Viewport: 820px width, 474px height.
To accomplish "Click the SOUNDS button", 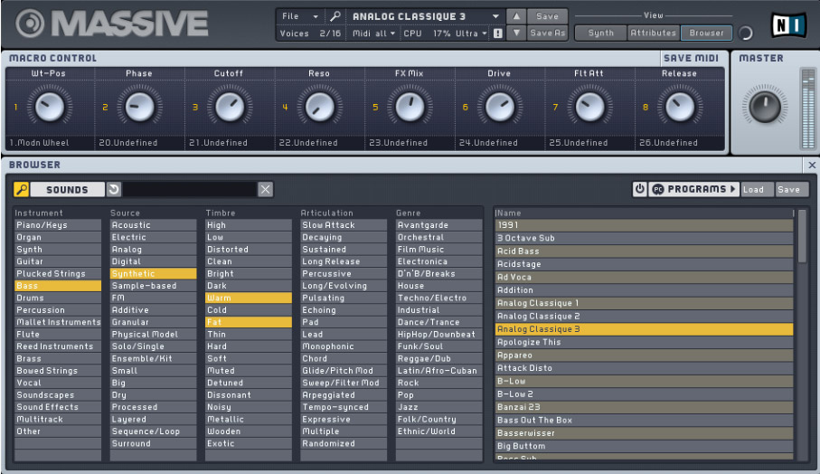I will tap(68, 189).
